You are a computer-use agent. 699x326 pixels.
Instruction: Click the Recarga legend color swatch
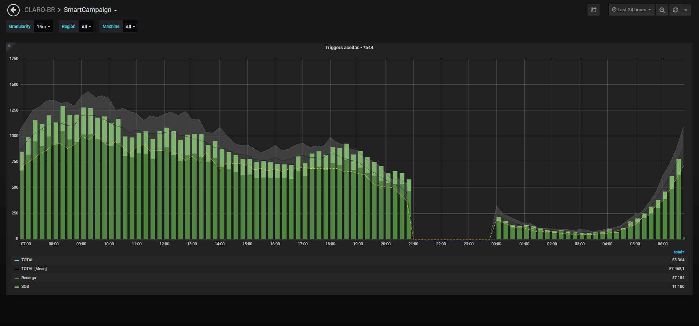click(x=17, y=278)
